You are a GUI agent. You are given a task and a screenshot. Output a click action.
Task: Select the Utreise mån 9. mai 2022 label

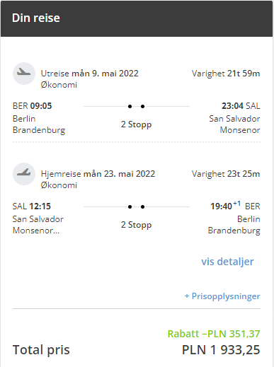click(90, 74)
